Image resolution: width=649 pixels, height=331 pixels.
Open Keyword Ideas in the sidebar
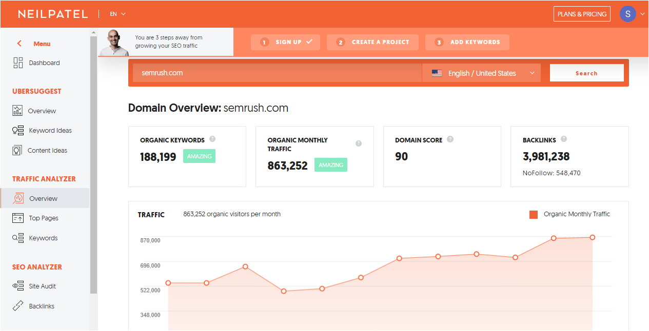pos(50,131)
